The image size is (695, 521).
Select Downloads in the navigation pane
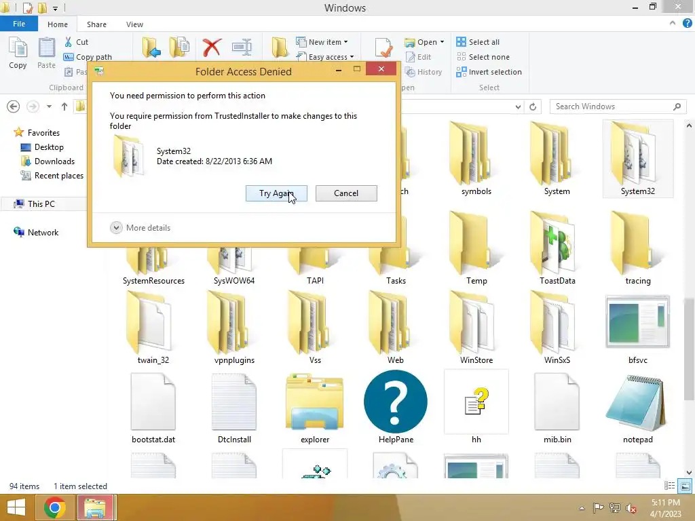click(x=48, y=161)
